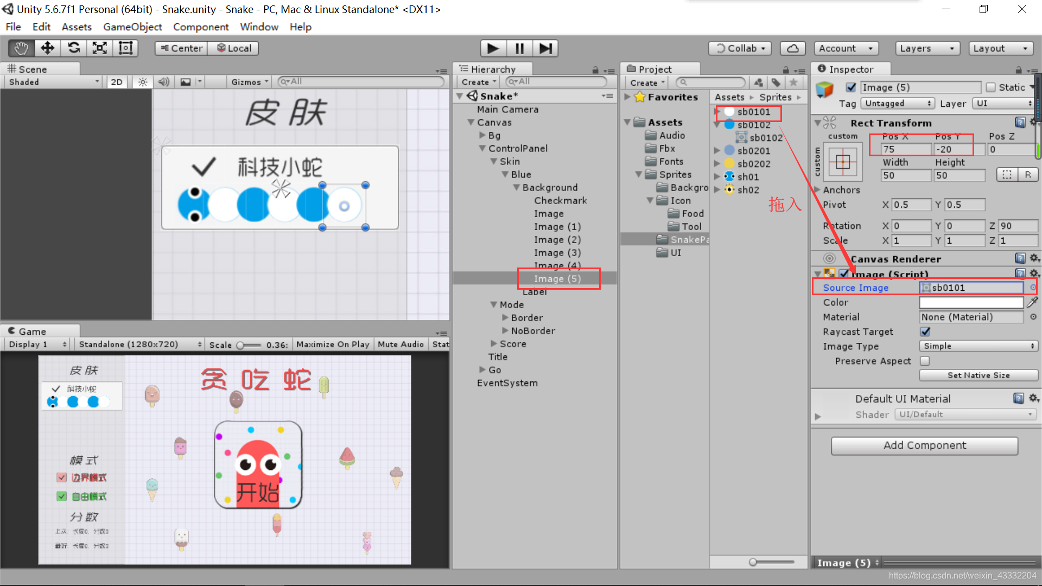
Task: Click the Step frame button
Action: point(545,48)
